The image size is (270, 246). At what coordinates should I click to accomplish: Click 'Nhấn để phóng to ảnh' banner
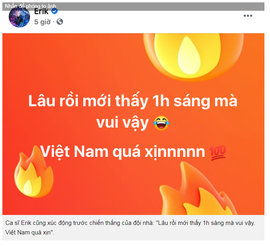31,6
